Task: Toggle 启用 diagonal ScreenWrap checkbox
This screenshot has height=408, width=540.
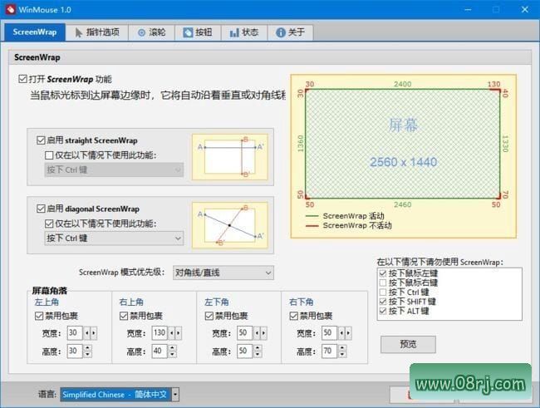Action: click(x=41, y=209)
